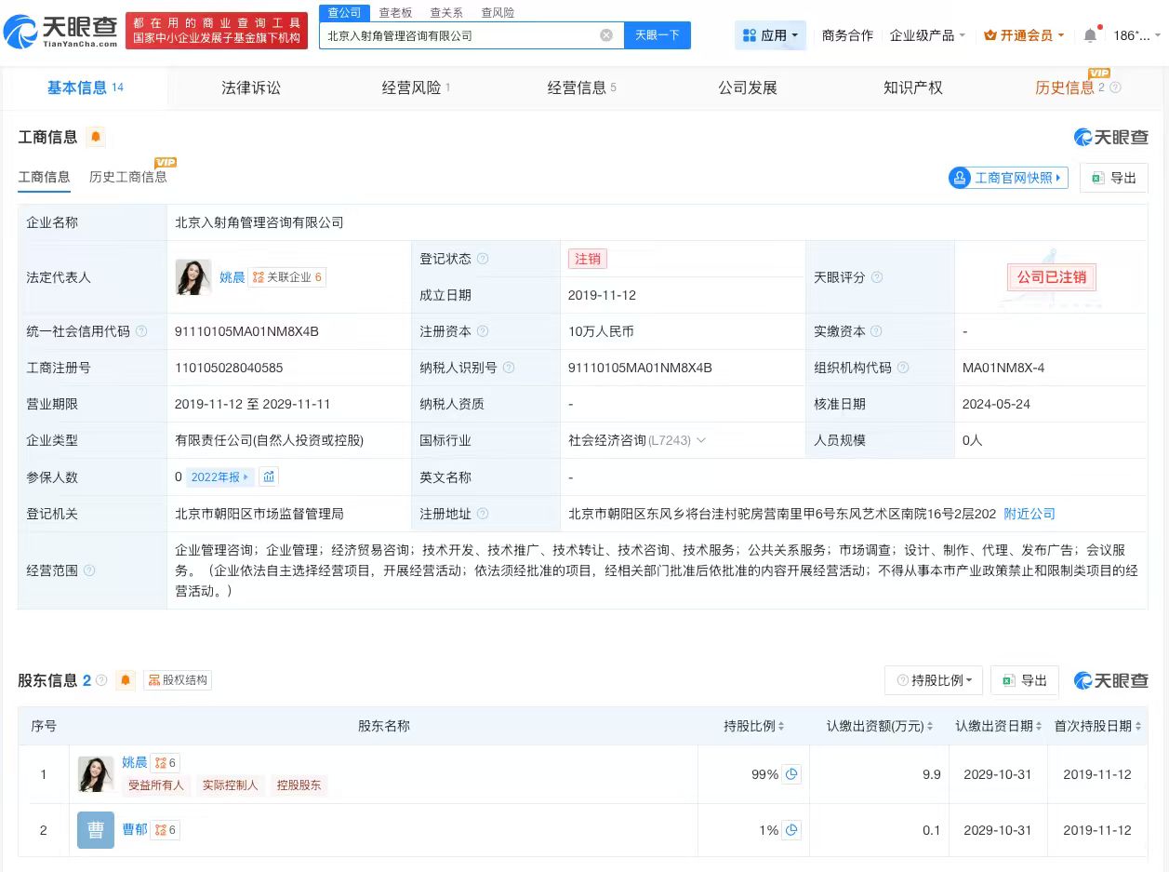Click the Excel export icon in 股东信息 section

click(x=1009, y=680)
